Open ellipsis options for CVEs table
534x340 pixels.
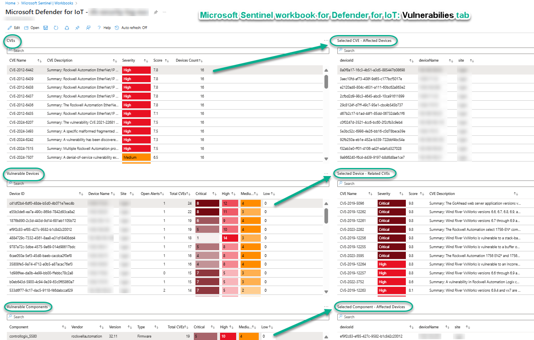(x=326, y=41)
